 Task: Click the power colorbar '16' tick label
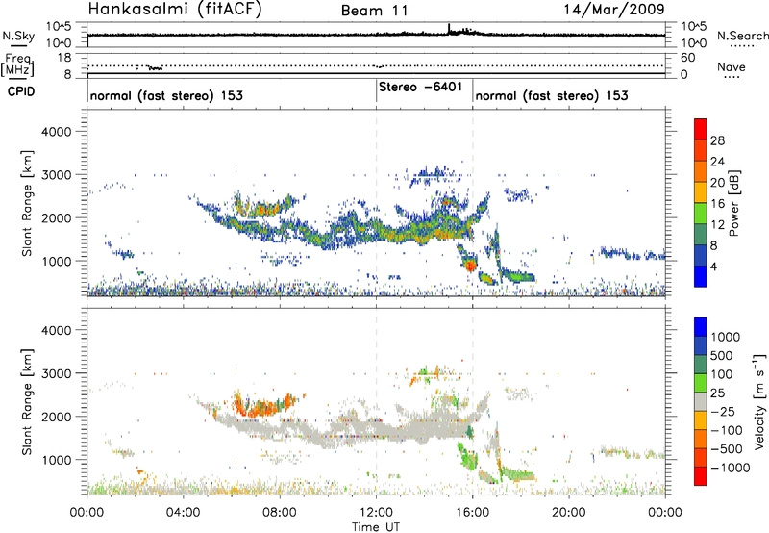717,204
